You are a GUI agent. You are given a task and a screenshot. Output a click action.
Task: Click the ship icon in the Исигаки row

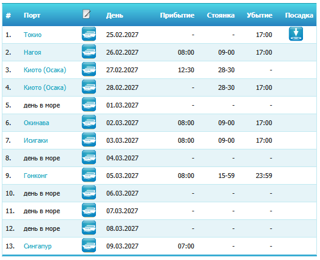coord(89,140)
